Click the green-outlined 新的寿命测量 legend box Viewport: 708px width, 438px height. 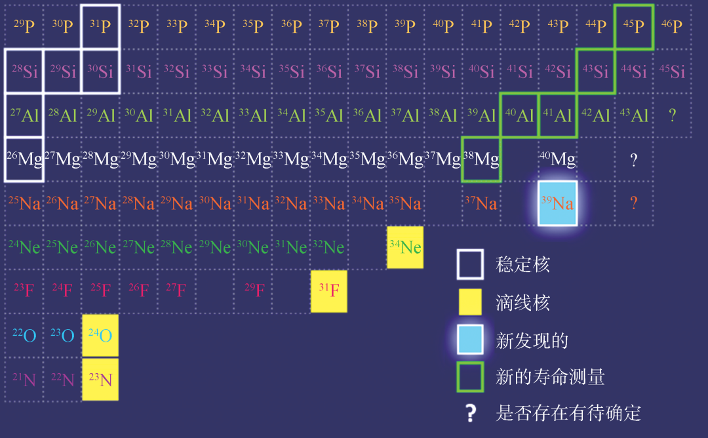click(470, 376)
